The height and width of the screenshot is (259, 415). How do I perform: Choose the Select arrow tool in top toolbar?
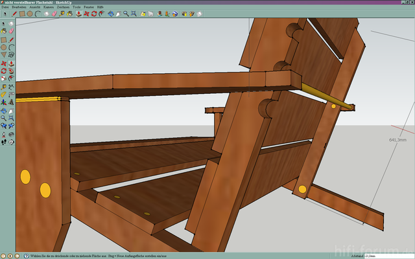(x=5, y=14)
